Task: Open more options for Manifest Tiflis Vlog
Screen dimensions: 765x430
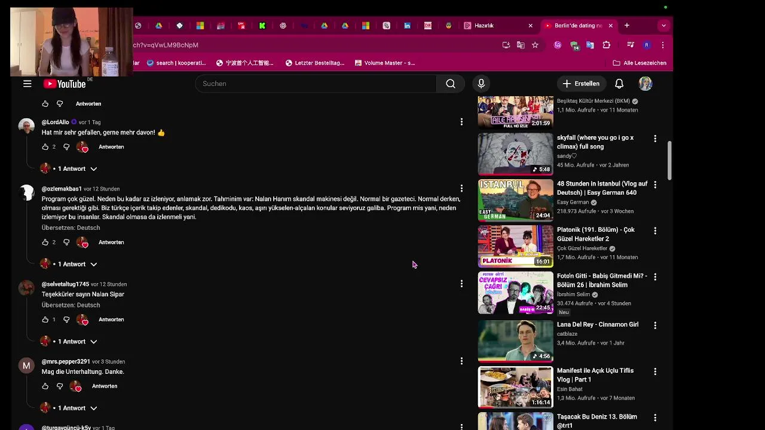Action: point(655,371)
